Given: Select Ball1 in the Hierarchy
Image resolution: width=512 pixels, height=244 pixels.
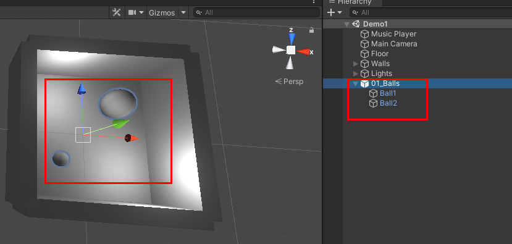Looking at the screenshot, I should click(388, 93).
